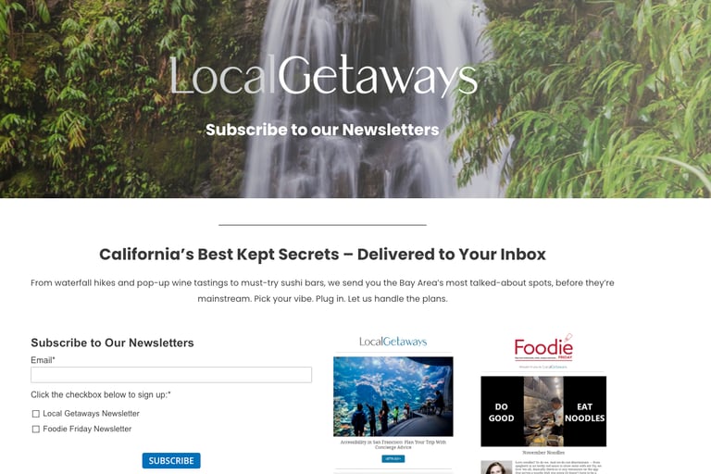This screenshot has height=474, width=711.
Task: Click 'California's Best Kept Secrets' headline
Action: point(322,255)
